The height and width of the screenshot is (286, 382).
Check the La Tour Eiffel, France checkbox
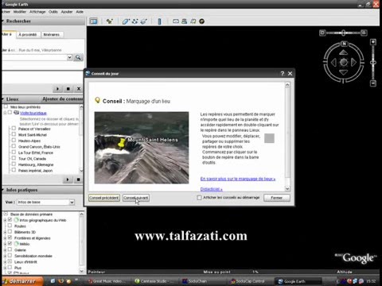pos(14,153)
